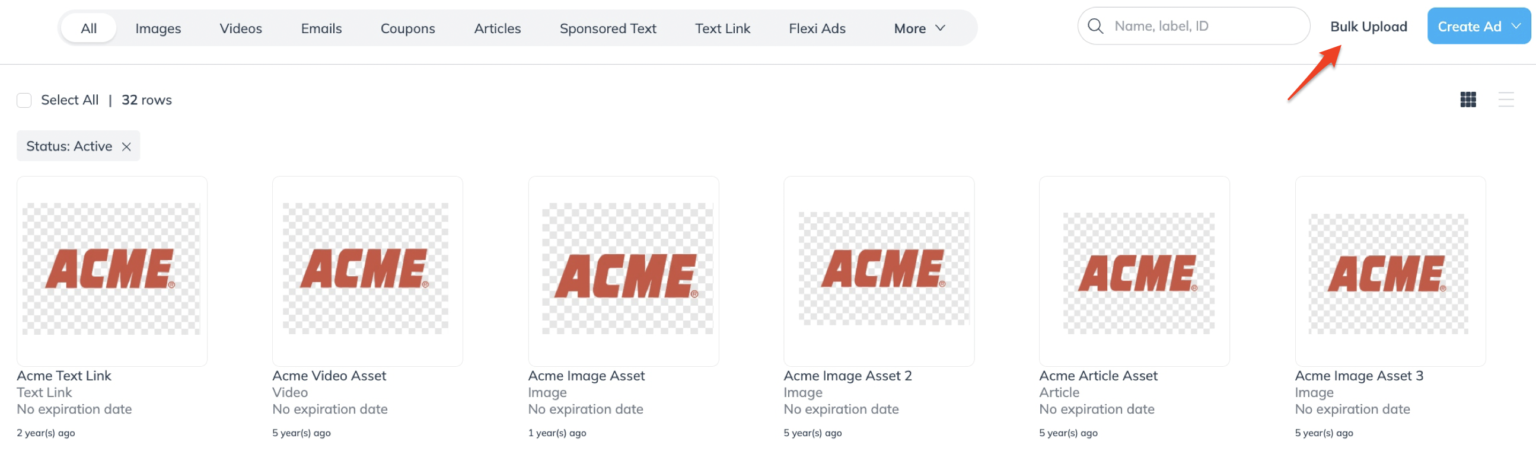The image size is (1536, 461).
Task: Click the search magnifier icon
Action: click(x=1095, y=26)
